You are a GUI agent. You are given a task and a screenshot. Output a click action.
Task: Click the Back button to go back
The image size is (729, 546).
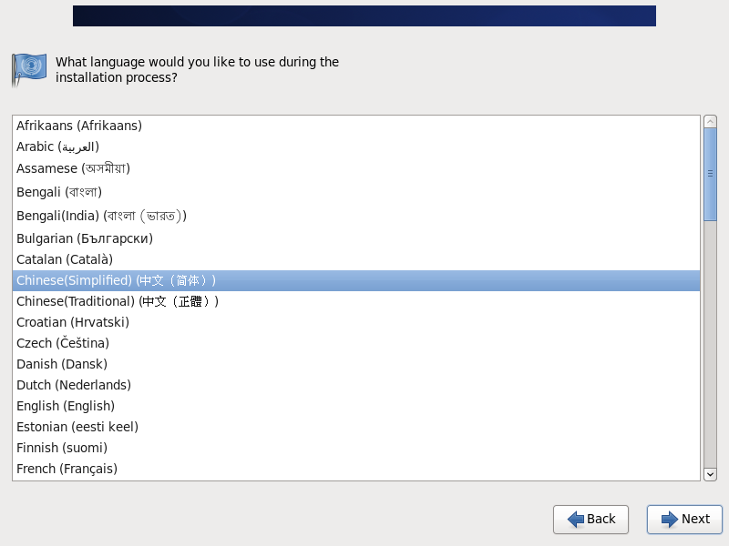coord(590,520)
